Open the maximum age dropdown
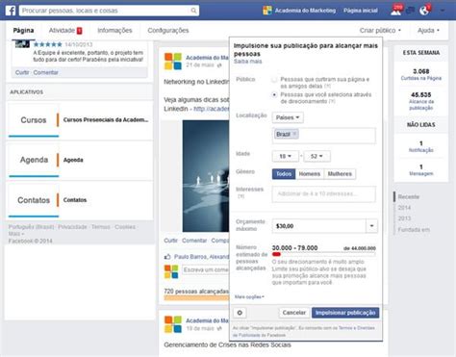Screen dimensions: 456x357 (317, 156)
